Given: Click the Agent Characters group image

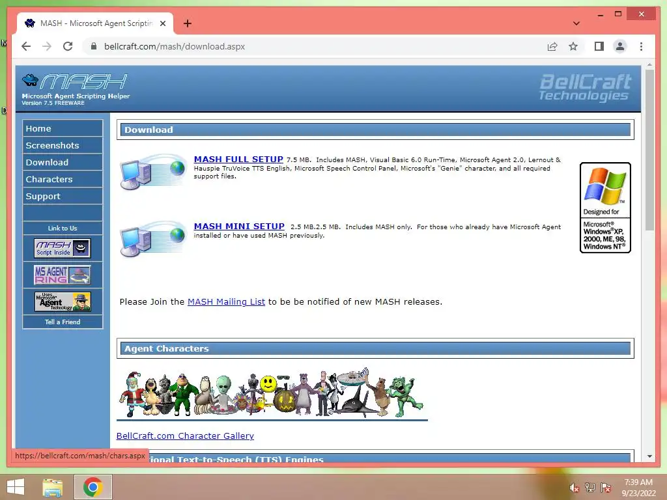Looking at the screenshot, I should coord(272,393).
